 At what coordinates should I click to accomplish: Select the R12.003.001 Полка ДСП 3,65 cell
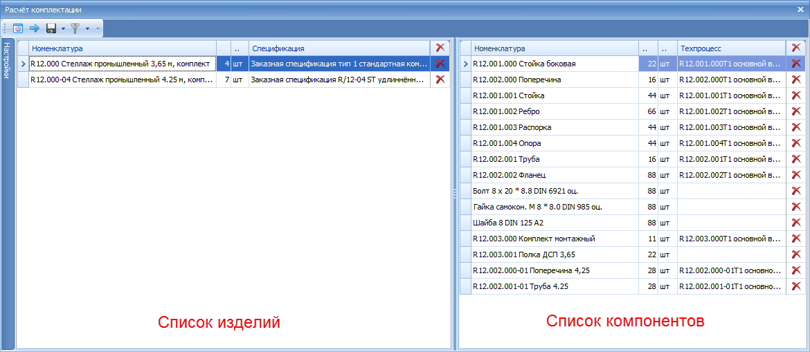[x=555, y=254]
